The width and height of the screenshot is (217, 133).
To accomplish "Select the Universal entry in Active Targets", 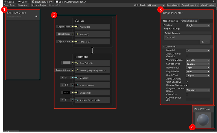I will (x=187, y=37).
